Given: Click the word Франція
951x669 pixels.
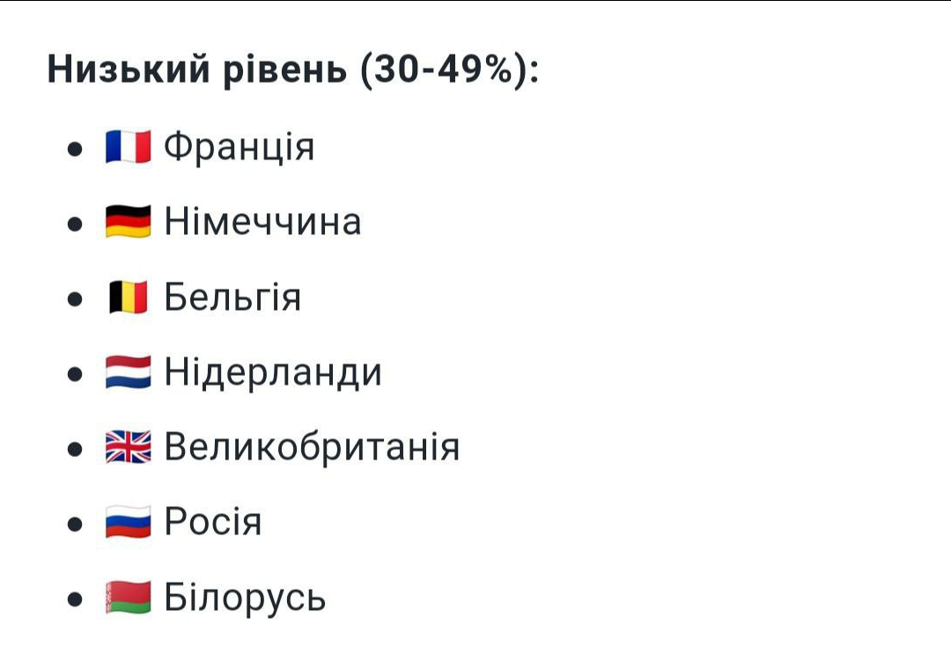Looking at the screenshot, I should click(x=240, y=147).
